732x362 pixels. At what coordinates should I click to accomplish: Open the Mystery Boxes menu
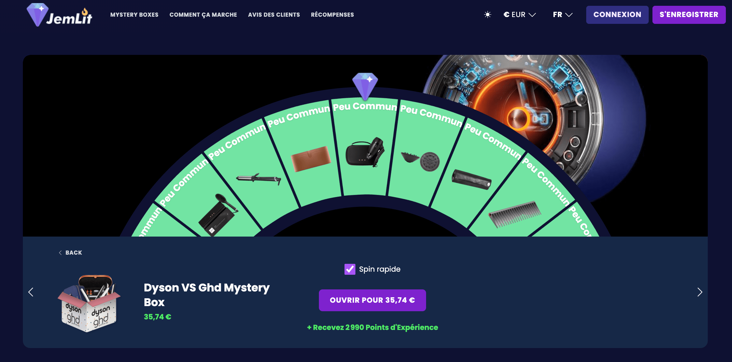point(134,15)
